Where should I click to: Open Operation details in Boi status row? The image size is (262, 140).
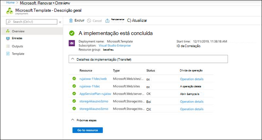(192, 102)
